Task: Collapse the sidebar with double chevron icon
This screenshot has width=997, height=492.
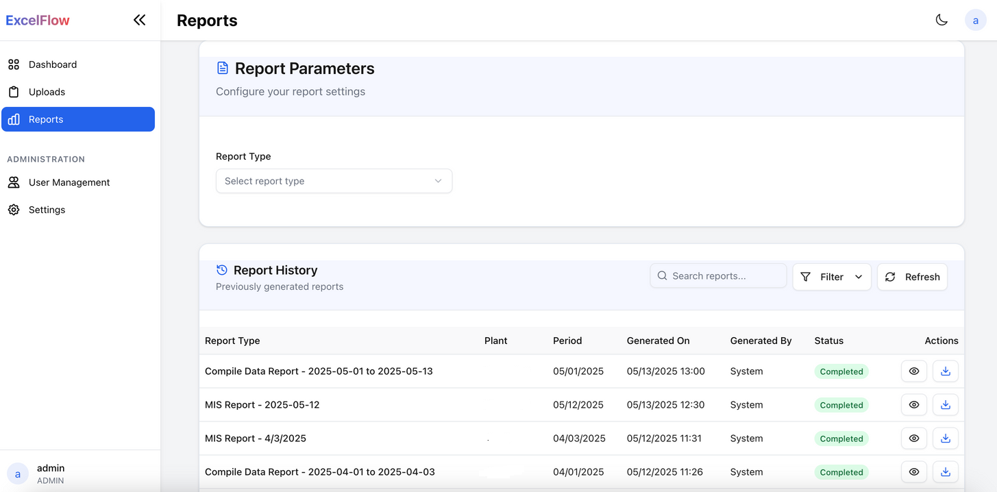Action: click(x=139, y=20)
